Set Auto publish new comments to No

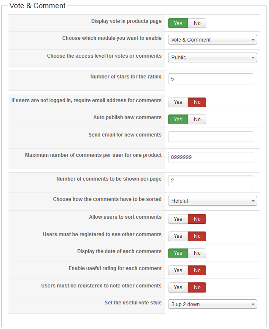tap(197, 120)
